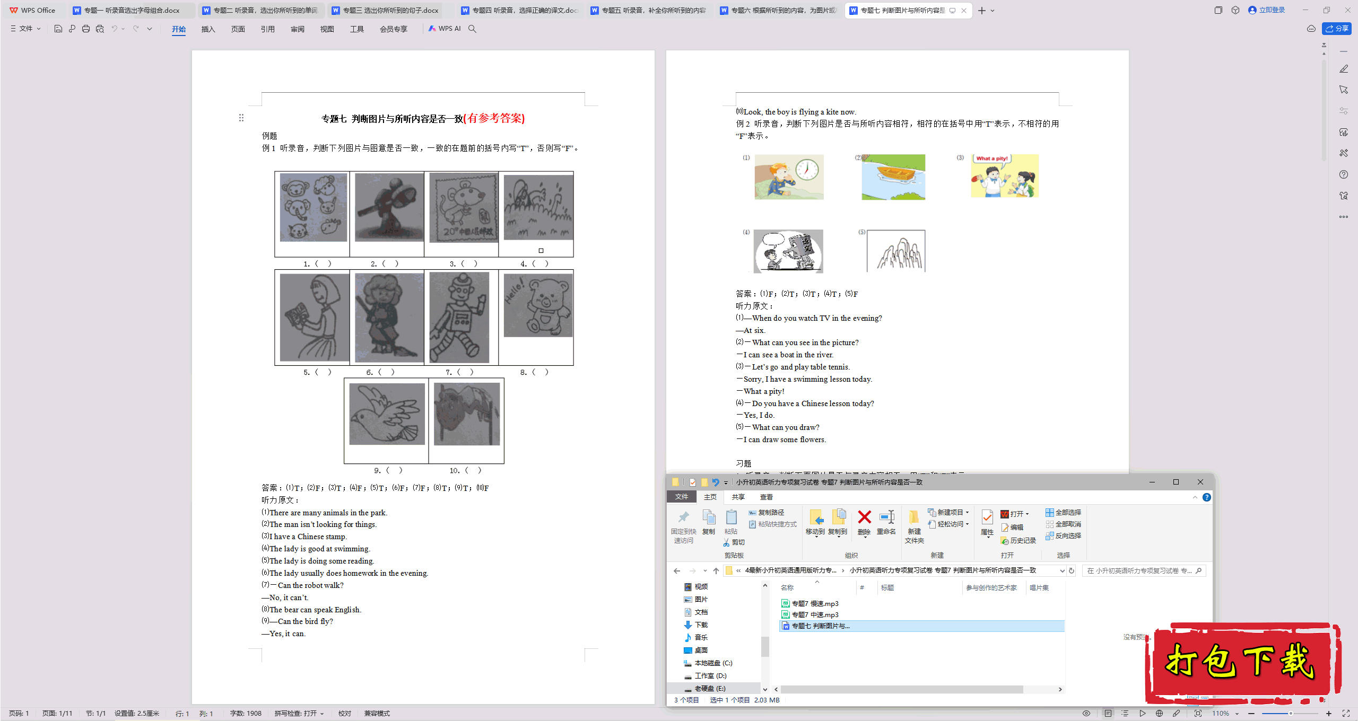Refresh the Explorer folder view
The image size is (1358, 721).
coord(1072,570)
